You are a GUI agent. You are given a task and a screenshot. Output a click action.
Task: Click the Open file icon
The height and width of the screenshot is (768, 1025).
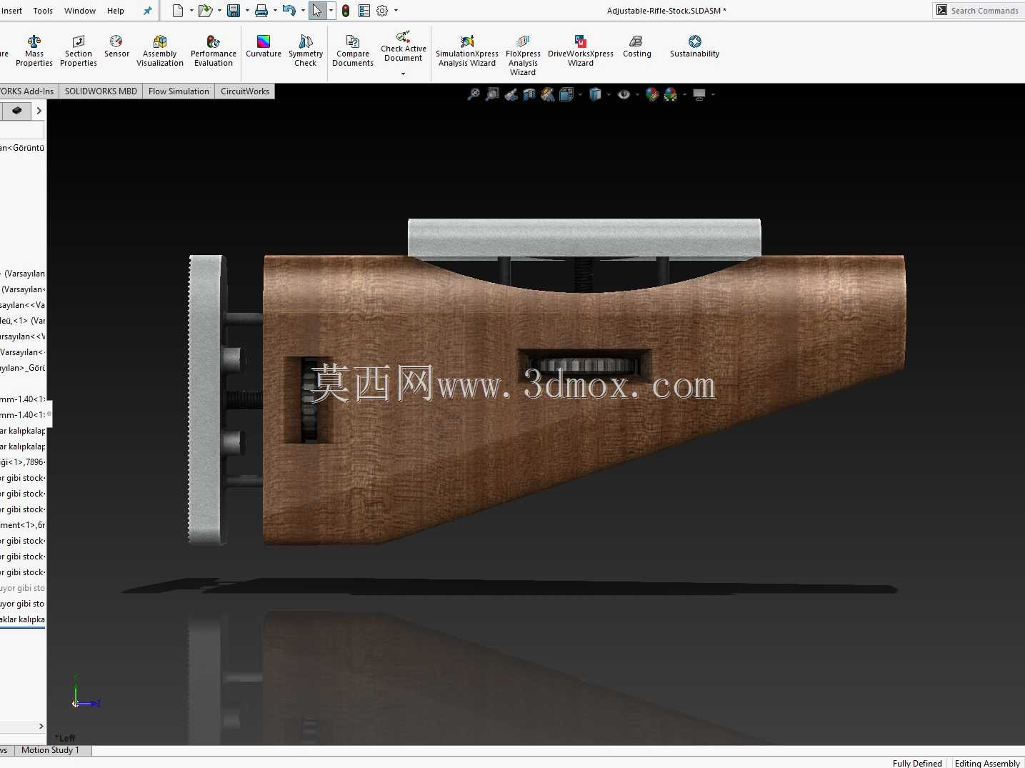pyautogui.click(x=204, y=11)
